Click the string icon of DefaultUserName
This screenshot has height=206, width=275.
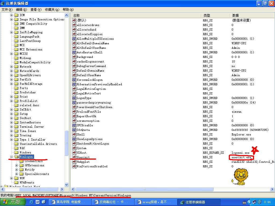click(74, 75)
